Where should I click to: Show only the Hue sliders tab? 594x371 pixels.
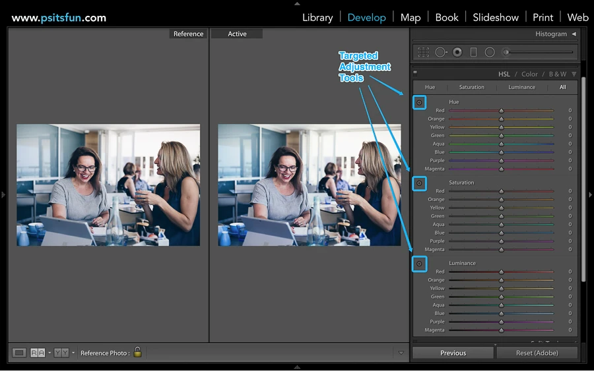430,87
